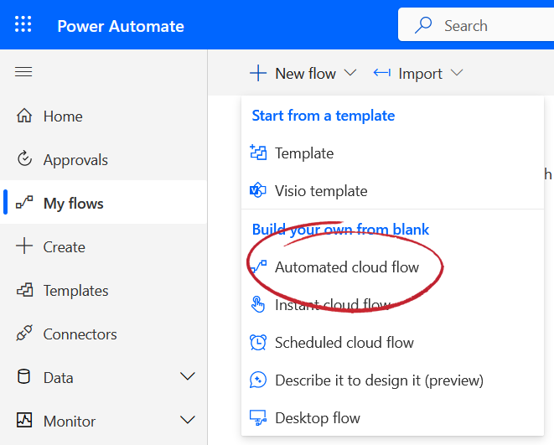Open the New flow dropdown
The image size is (554, 445).
[303, 74]
